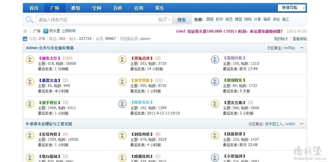Go to the 娱乐 tab
This screenshot has width=328, height=162.
tap(160, 8)
